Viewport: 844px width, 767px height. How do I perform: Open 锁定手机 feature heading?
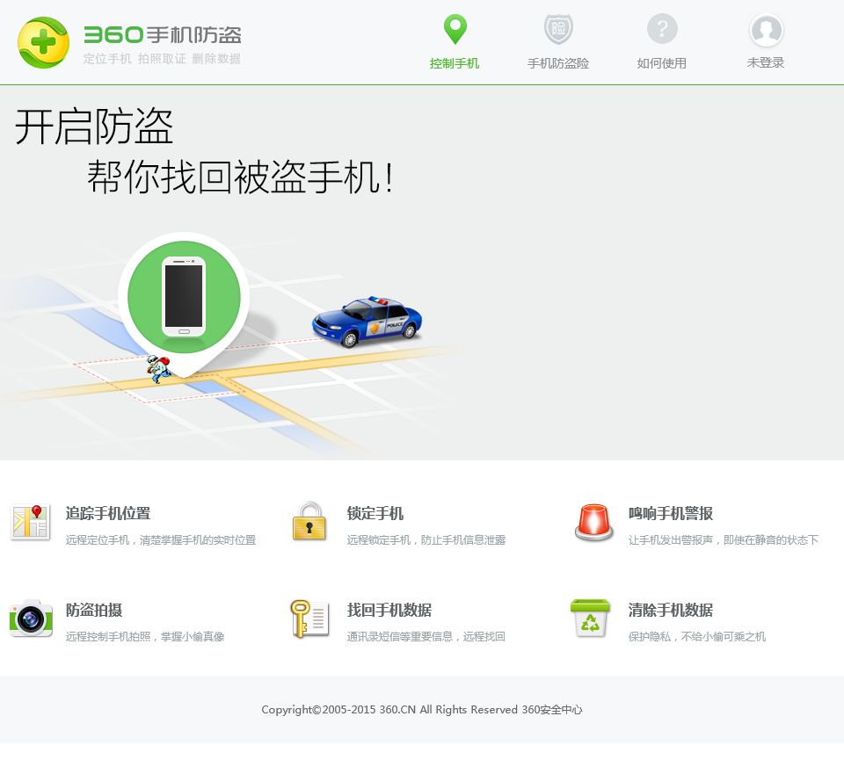tap(375, 513)
